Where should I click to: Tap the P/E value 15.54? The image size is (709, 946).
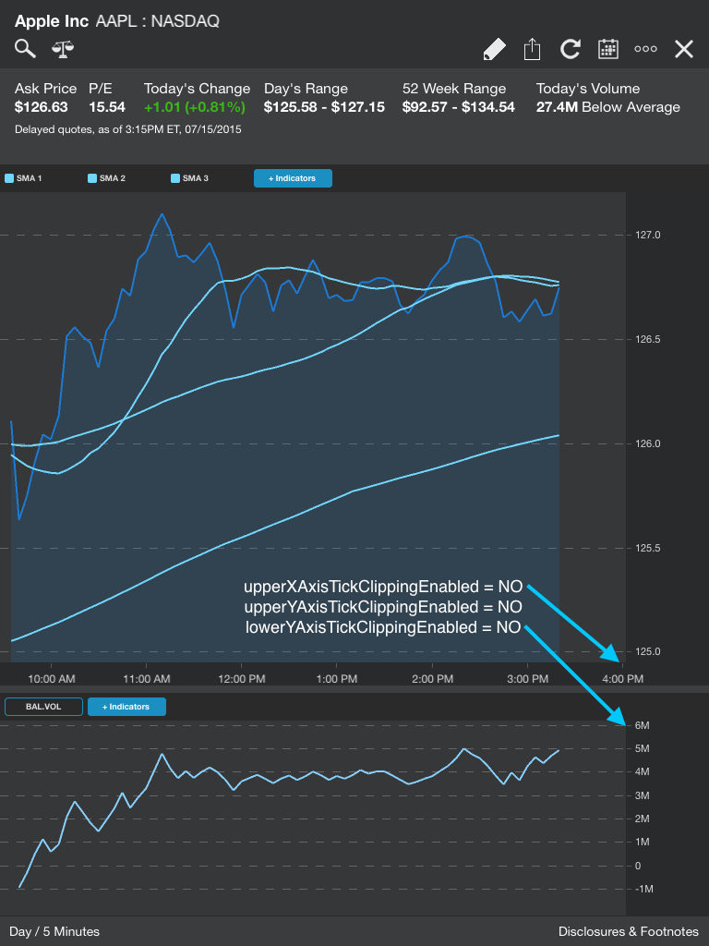click(x=107, y=107)
